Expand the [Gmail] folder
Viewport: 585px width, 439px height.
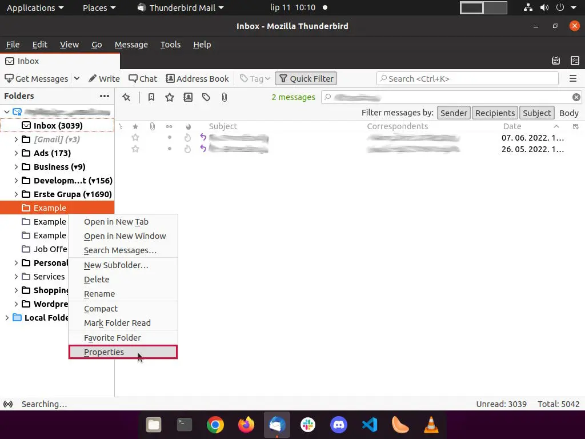16,139
